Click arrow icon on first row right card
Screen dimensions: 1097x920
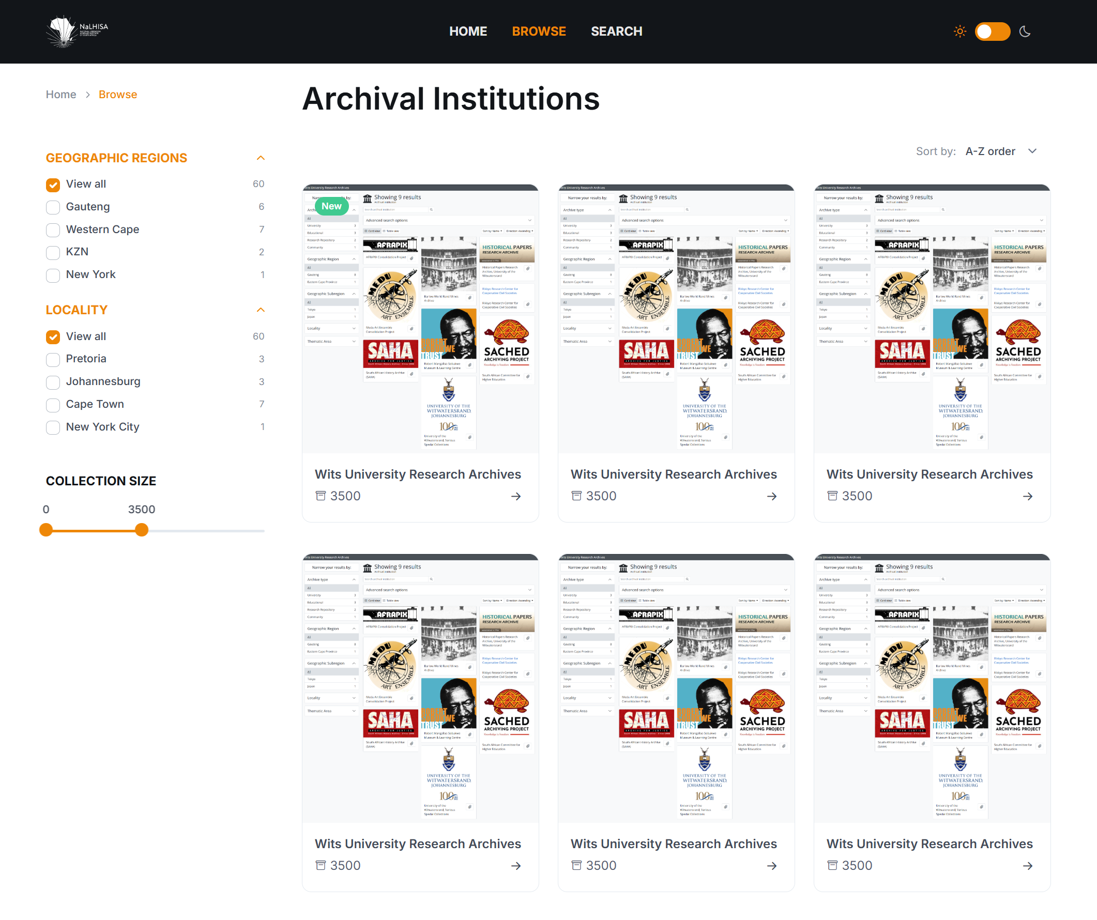1028,497
